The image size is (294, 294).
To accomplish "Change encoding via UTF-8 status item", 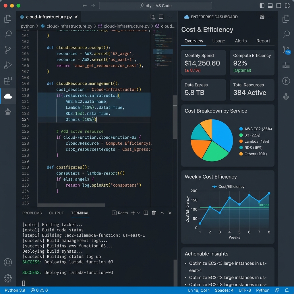I will point(245,290).
